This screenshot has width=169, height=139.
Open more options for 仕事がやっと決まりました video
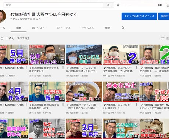(63, 68)
